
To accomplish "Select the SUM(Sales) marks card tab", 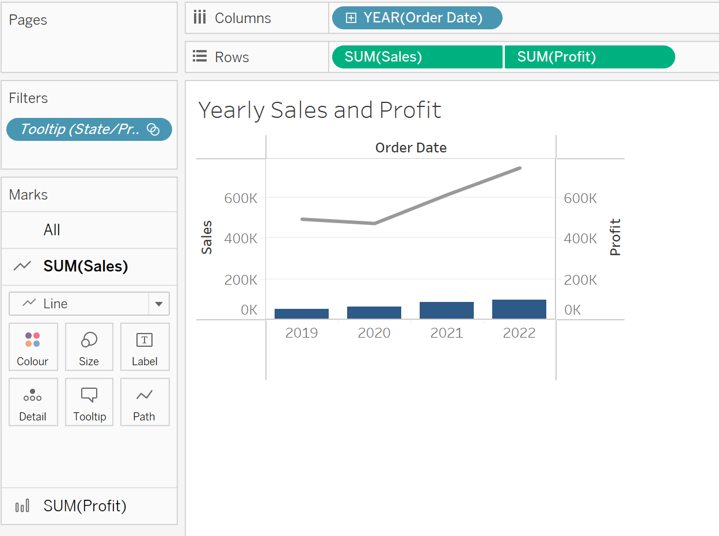I will tap(86, 266).
